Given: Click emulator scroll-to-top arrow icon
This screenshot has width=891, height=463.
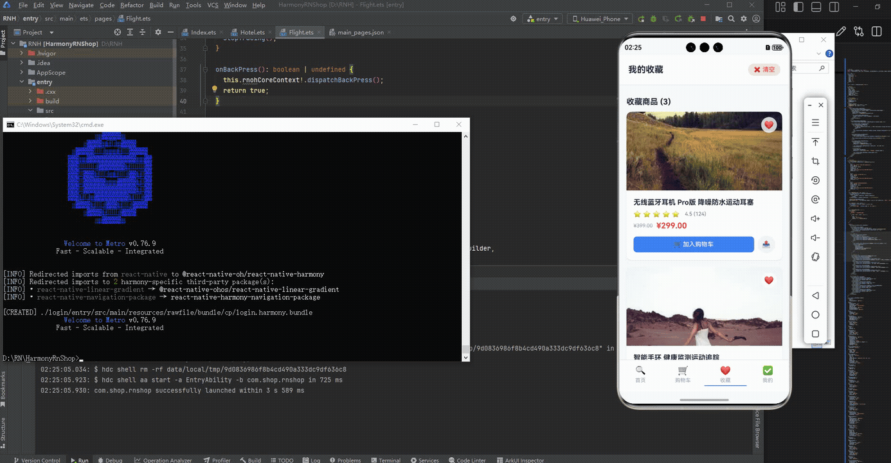Looking at the screenshot, I should (x=815, y=141).
